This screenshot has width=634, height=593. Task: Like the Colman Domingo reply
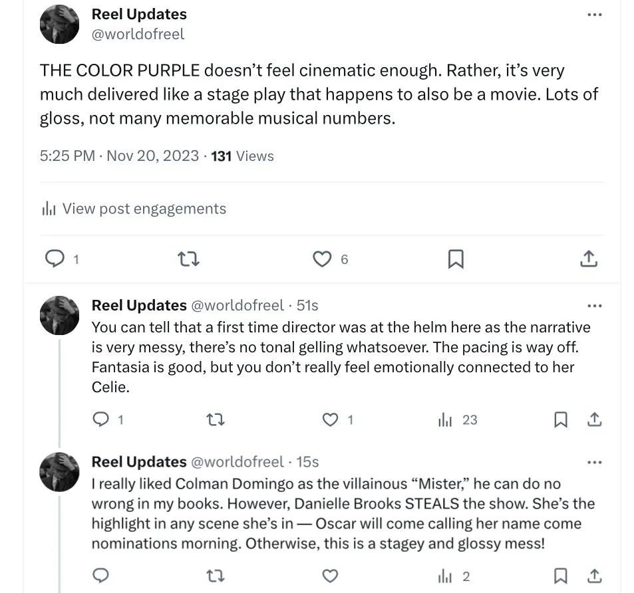point(330,576)
